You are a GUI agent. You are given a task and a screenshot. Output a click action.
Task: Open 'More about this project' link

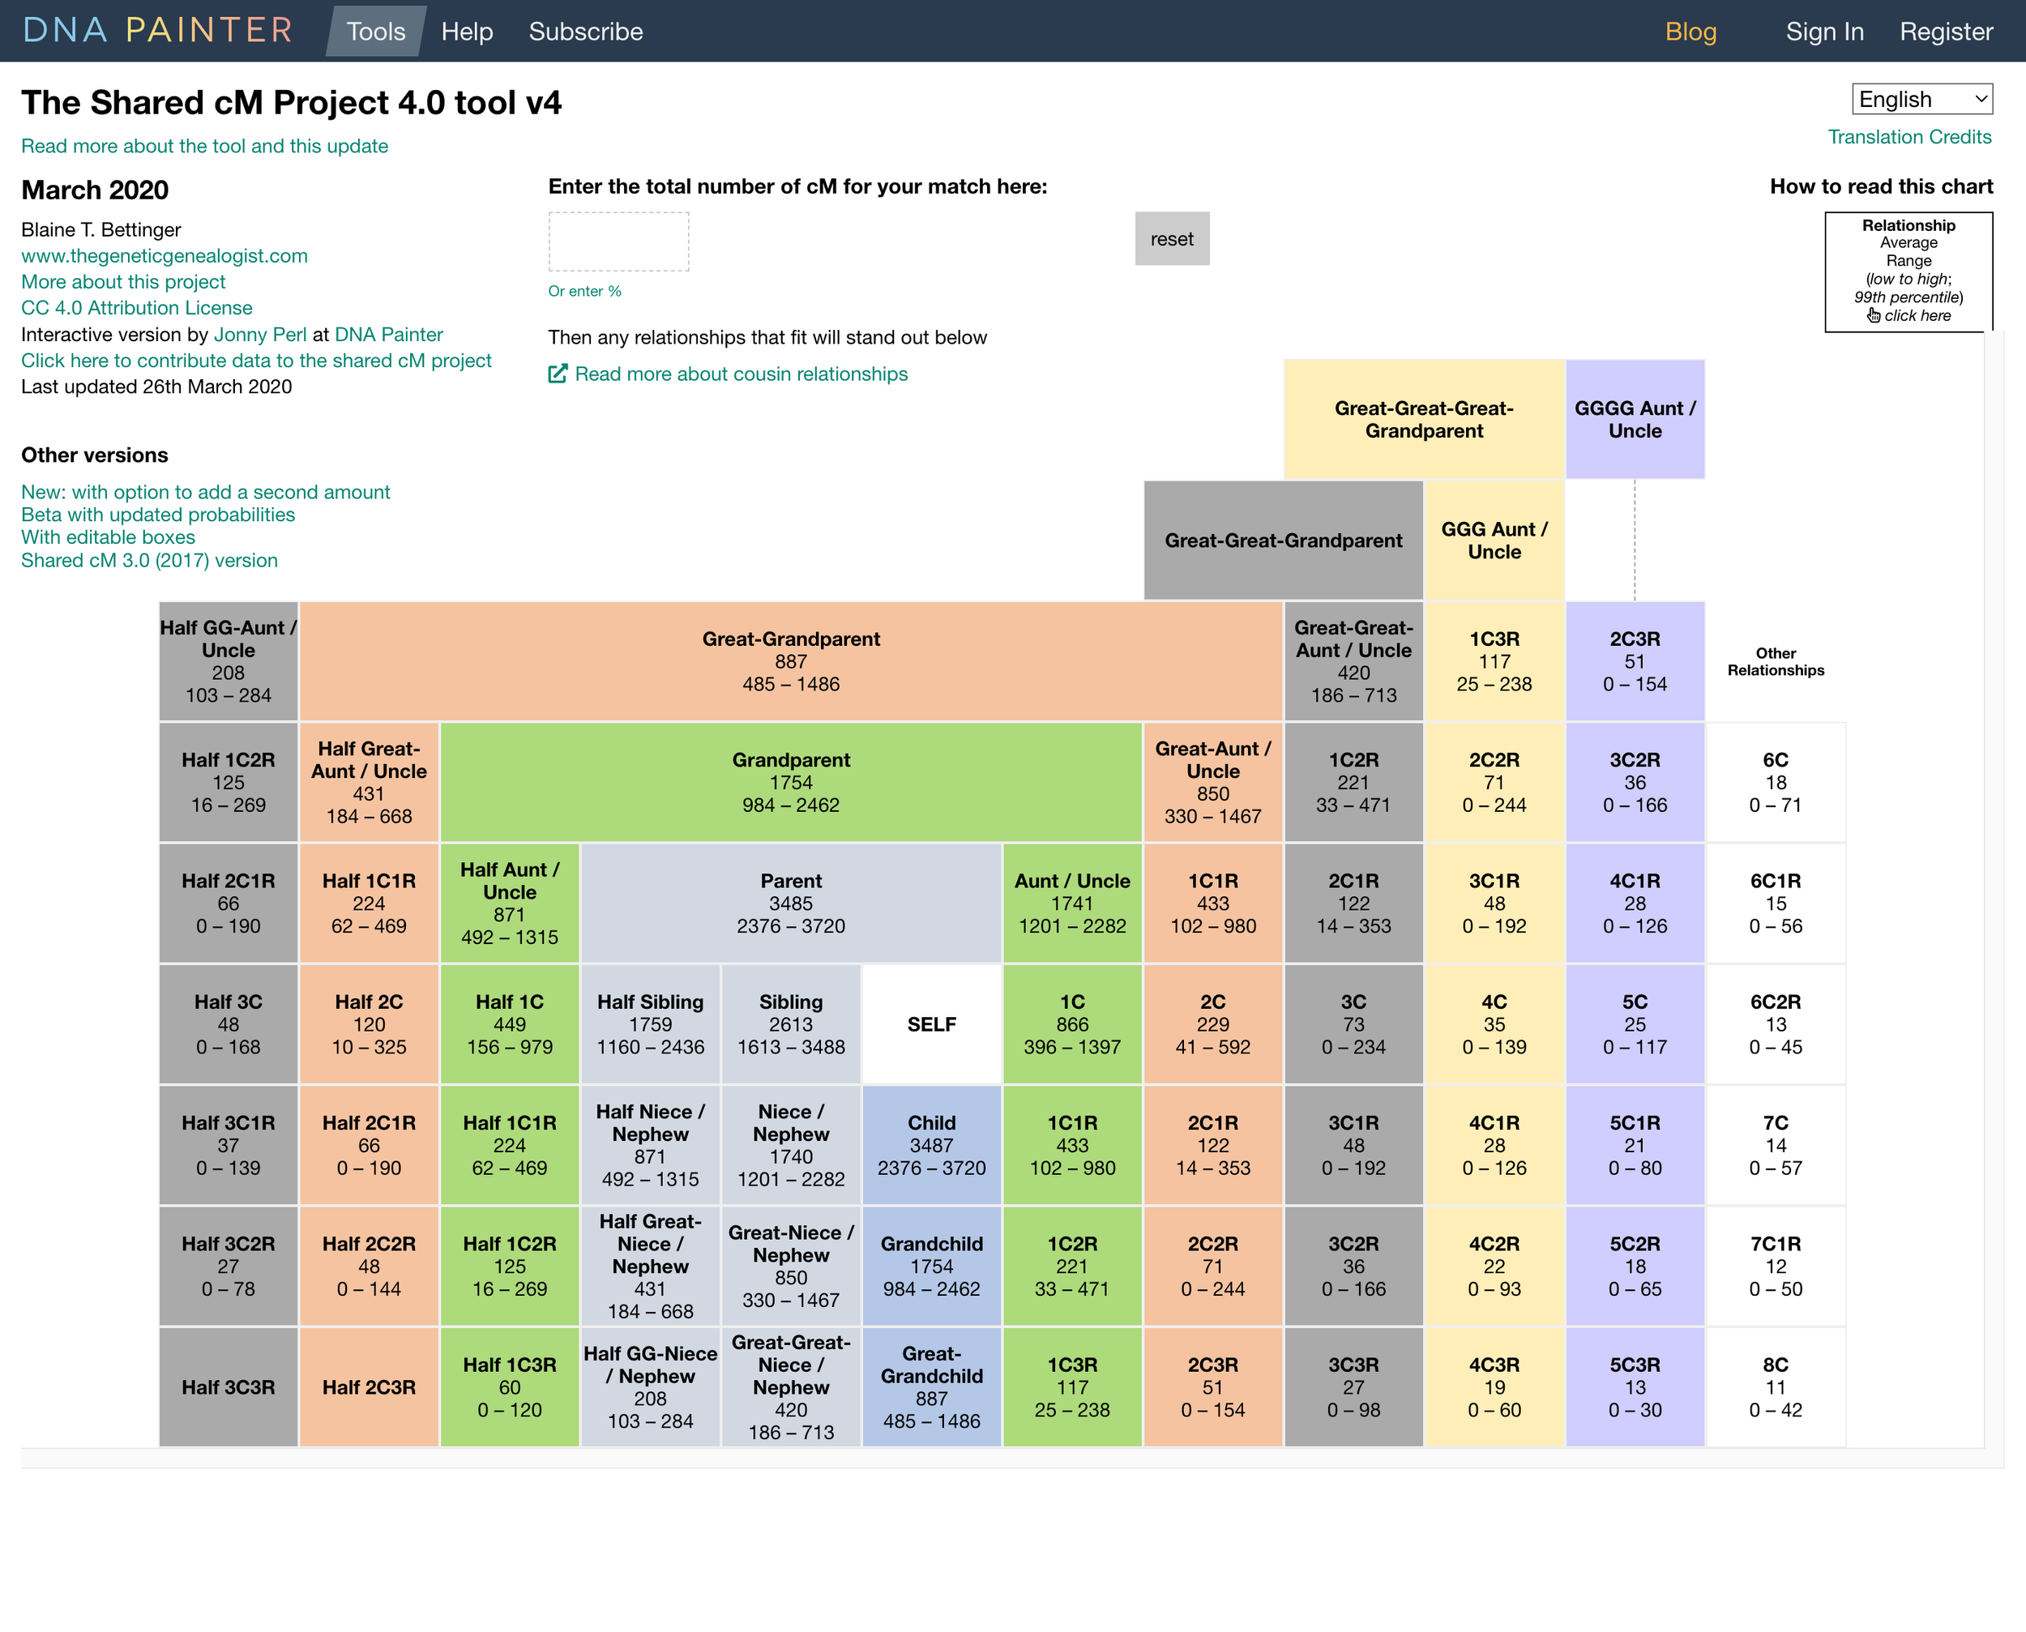pyautogui.click(x=123, y=282)
